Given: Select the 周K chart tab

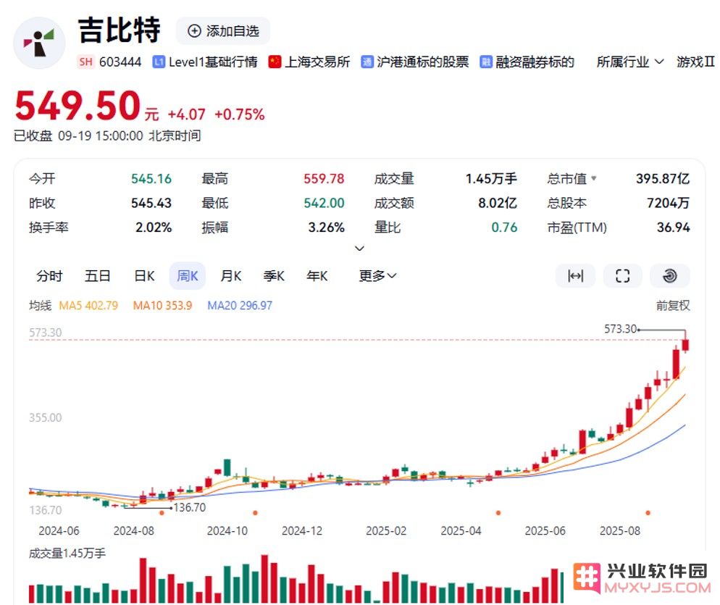Looking at the screenshot, I should click(188, 276).
